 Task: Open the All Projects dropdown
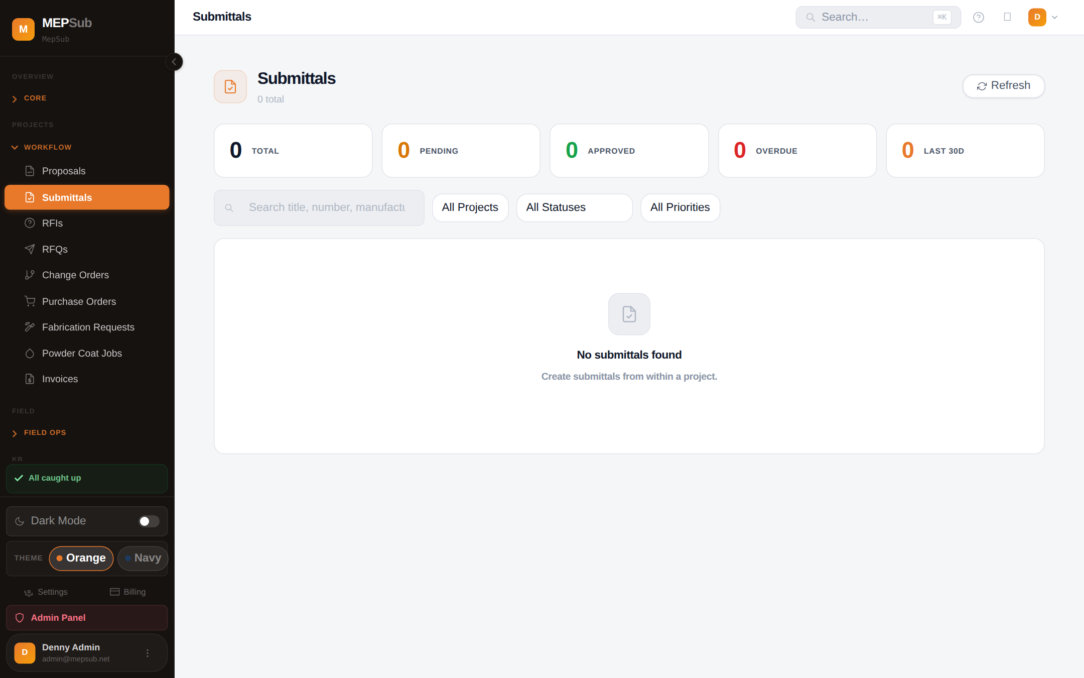point(470,207)
